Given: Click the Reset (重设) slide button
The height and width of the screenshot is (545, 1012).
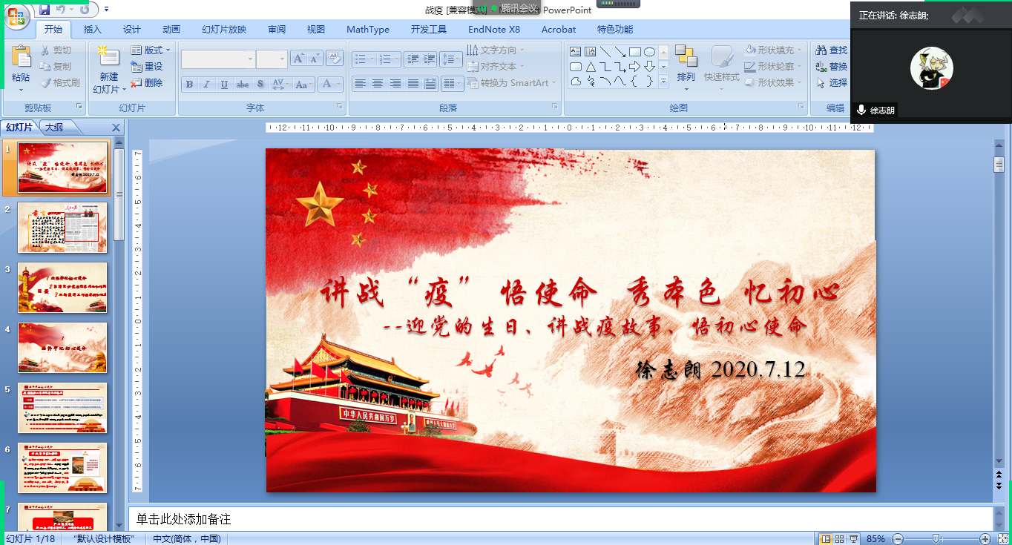Looking at the screenshot, I should (147, 67).
